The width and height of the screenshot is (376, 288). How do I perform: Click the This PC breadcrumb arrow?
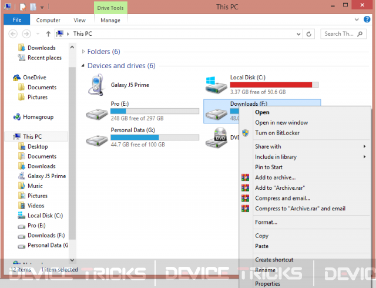[68, 34]
